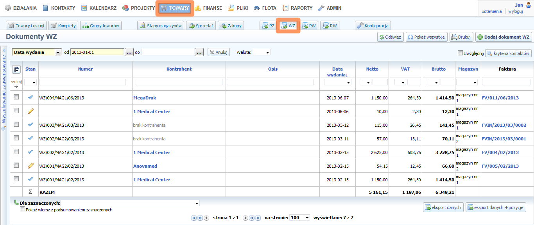534x225 pixels.
Task: Open date picker beside the 'od' field
Action: pyautogui.click(x=129, y=52)
